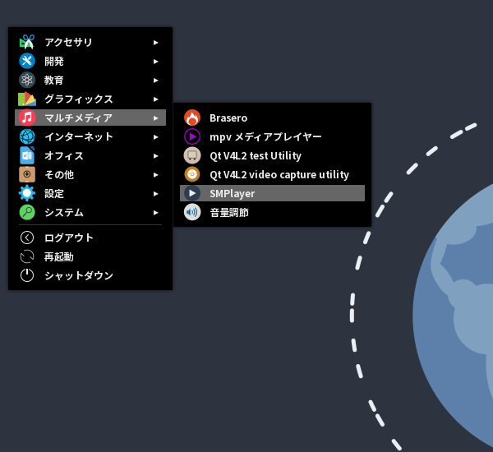Image resolution: width=493 pixels, height=452 pixels.
Task: Open the その他 category
Action: coord(90,174)
